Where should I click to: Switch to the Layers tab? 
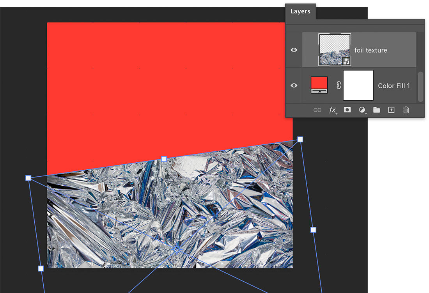click(x=300, y=12)
